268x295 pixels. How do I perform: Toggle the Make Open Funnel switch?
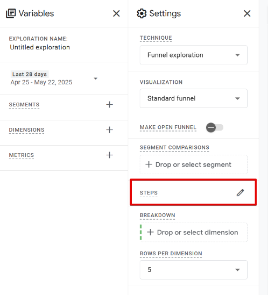[215, 127]
